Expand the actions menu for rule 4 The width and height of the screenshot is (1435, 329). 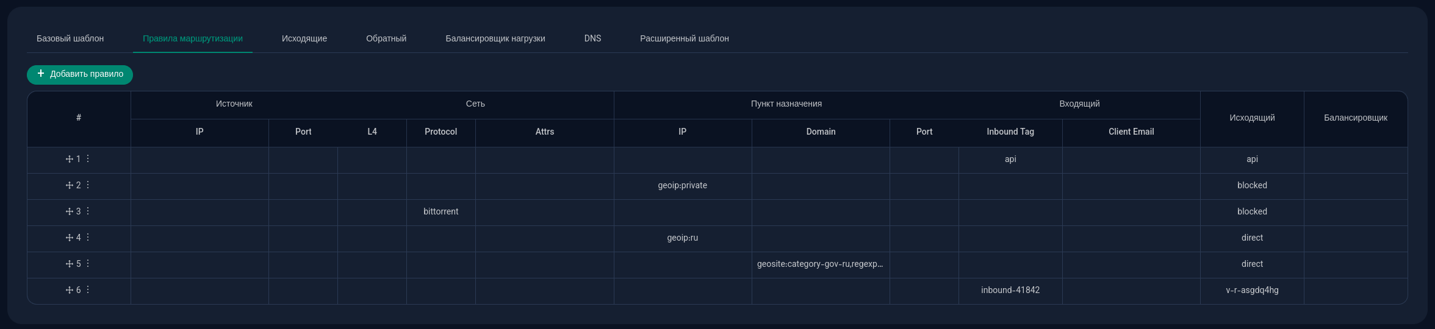coord(88,237)
